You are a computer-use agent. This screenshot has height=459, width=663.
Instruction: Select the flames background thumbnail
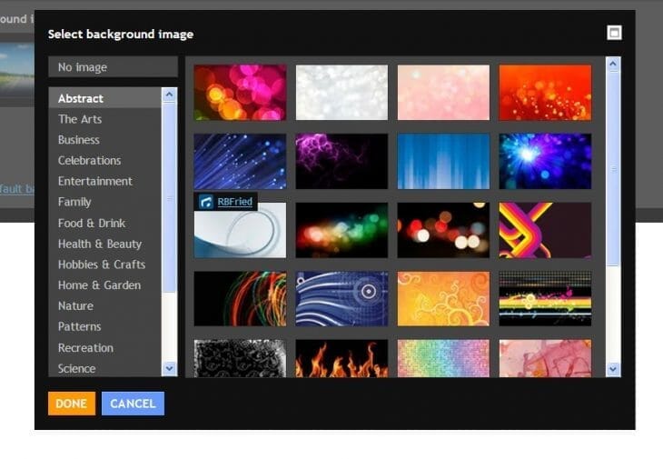341,358
